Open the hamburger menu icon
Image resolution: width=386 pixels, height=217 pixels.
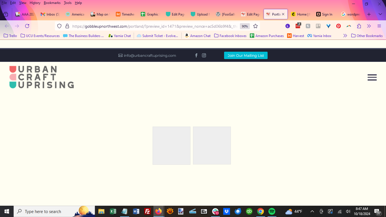[x=372, y=77]
